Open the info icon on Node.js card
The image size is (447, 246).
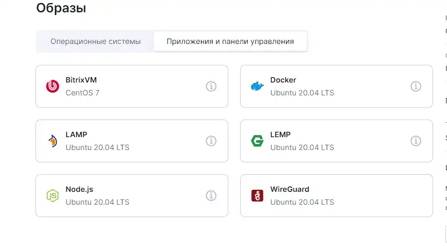point(211,196)
